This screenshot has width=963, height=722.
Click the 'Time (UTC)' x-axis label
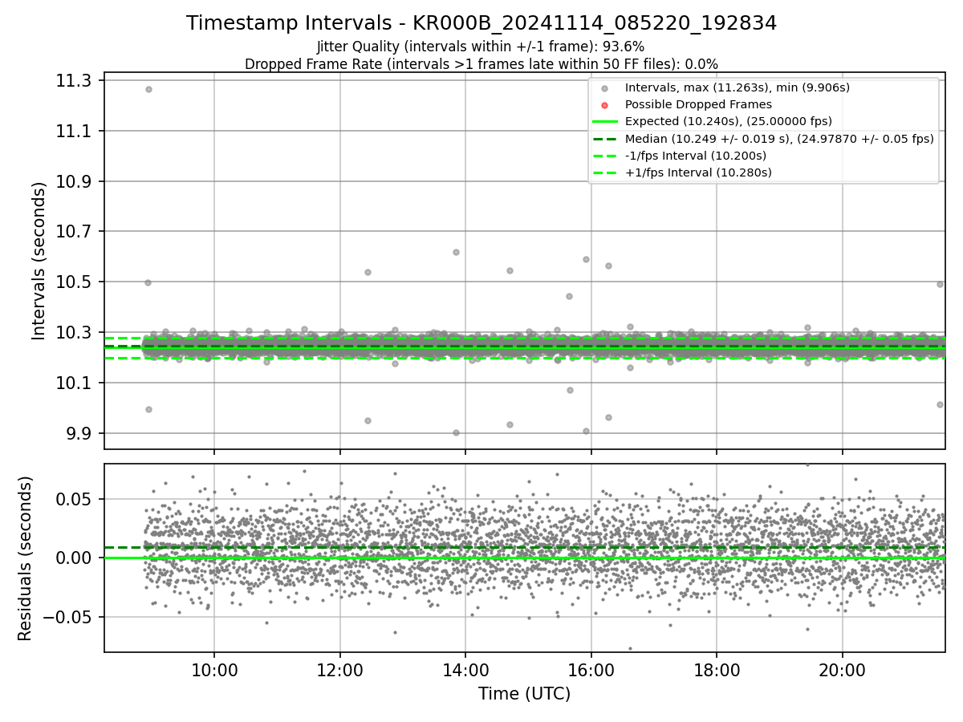525,694
